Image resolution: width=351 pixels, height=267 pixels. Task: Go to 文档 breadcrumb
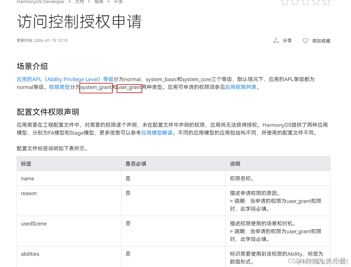(79, 2)
